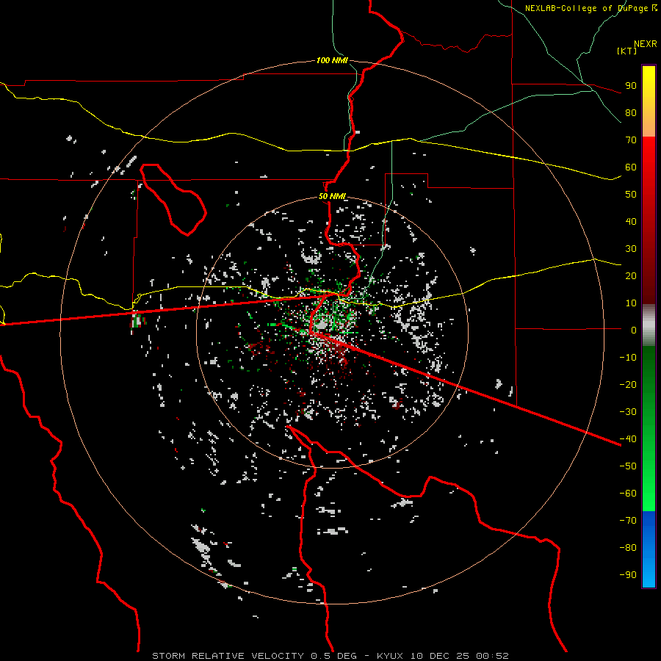Click the KYUX station identifier in caption
This screenshot has height=661, width=661.
coord(390,656)
